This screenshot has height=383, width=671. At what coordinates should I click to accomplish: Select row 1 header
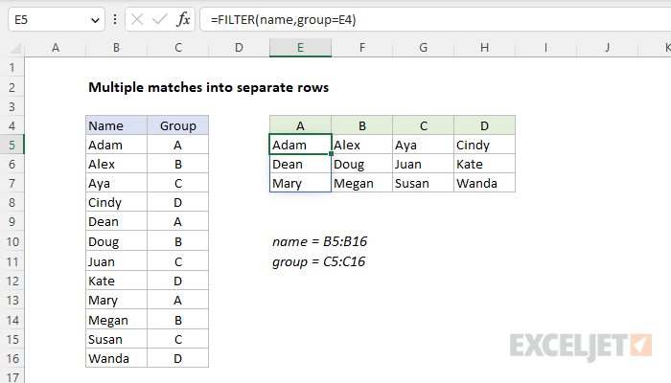pos(12,68)
